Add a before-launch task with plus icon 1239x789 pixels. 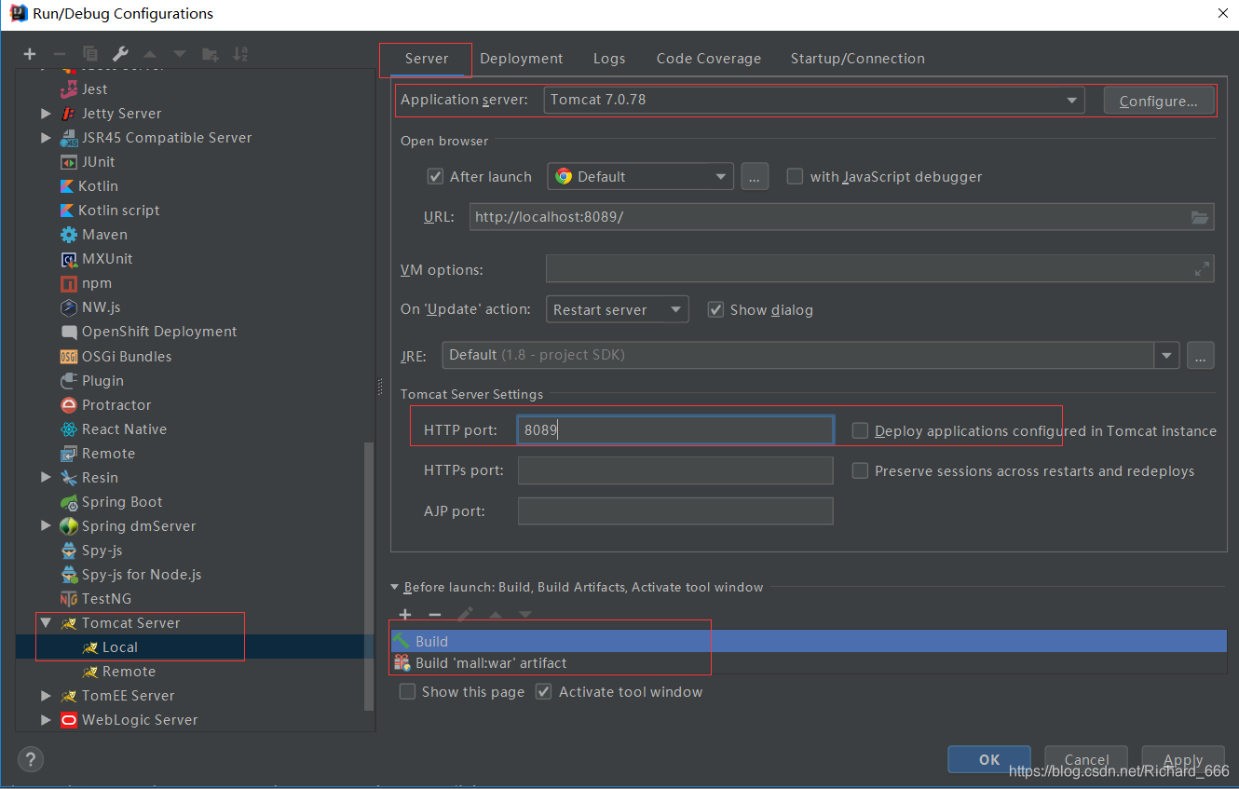405,615
